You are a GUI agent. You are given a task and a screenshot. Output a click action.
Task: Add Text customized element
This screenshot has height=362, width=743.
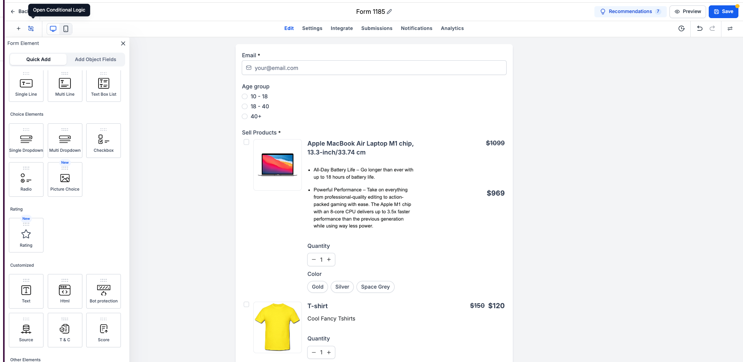26,291
